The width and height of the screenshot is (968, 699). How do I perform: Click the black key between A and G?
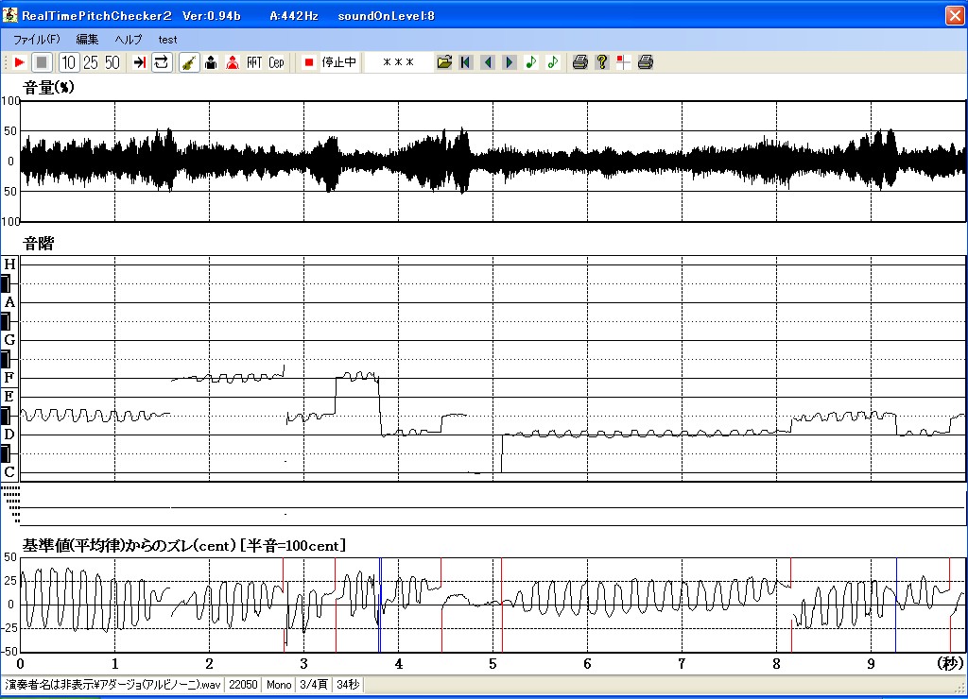click(6, 321)
